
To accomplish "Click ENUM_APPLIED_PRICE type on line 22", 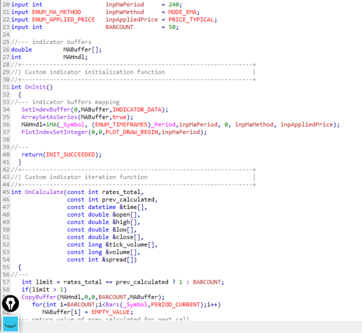I will pos(63,20).
